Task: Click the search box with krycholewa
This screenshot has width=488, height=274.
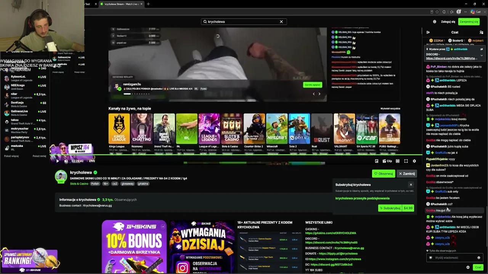Action: 244,22
